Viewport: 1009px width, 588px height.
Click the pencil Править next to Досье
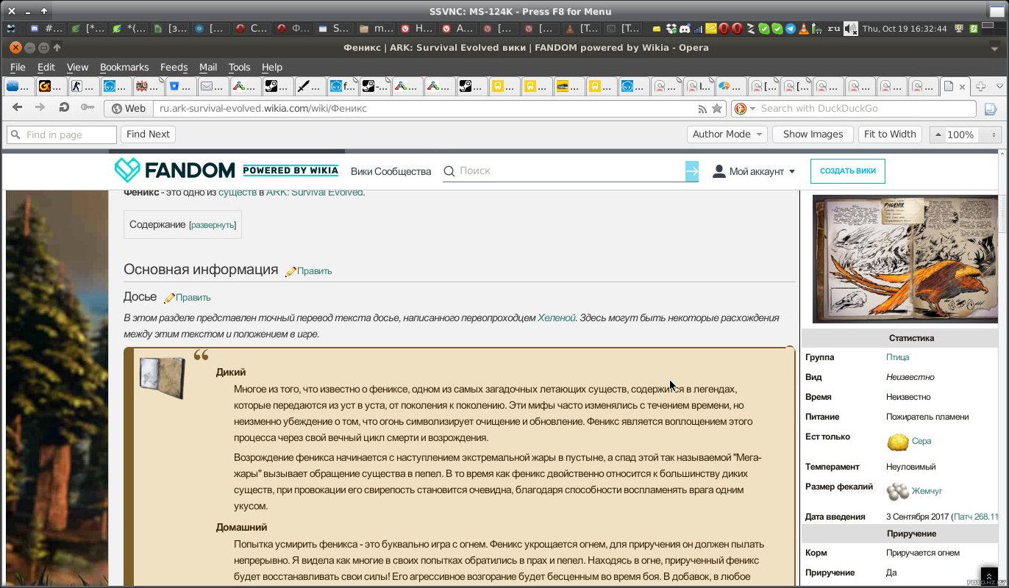point(187,298)
